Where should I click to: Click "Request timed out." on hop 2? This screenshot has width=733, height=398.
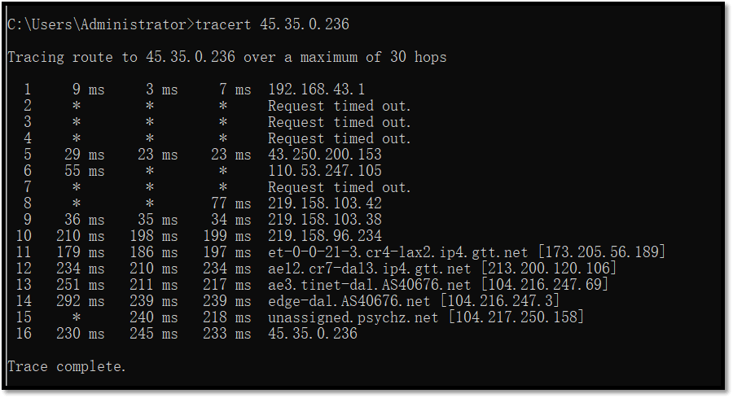click(339, 106)
